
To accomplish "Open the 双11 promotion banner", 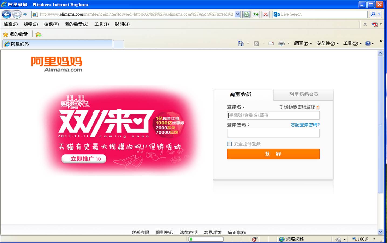I will 120,131.
